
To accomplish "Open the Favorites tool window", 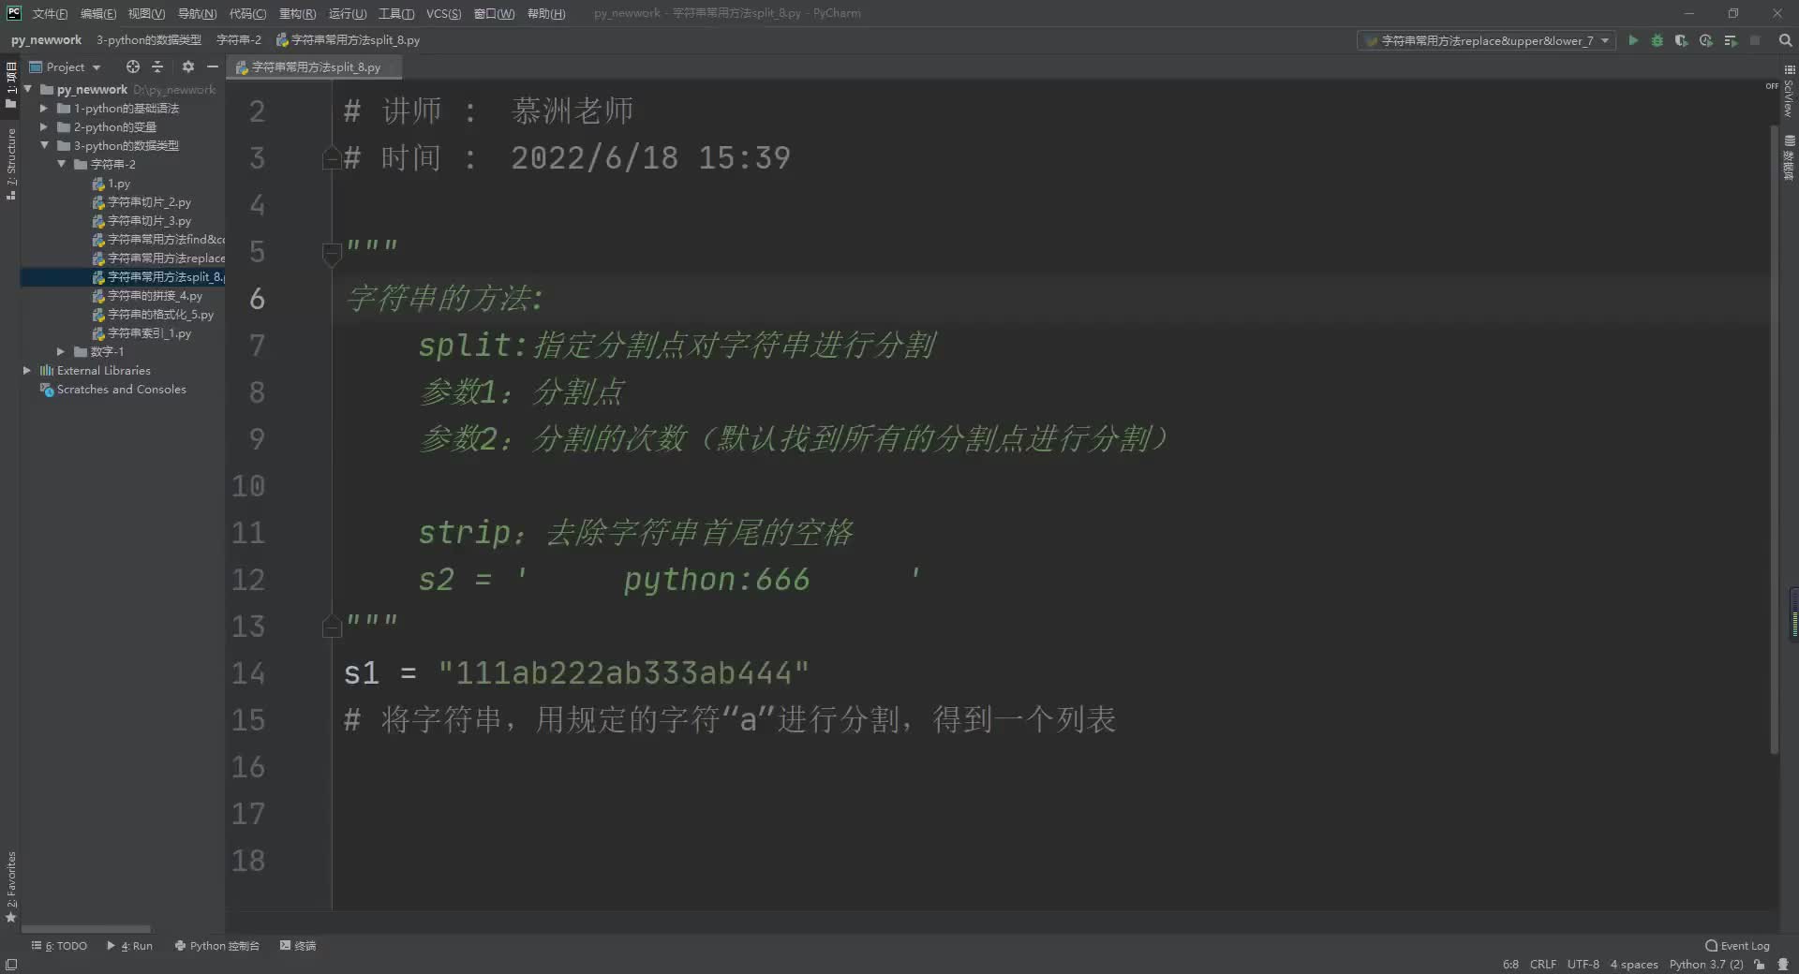I will (10, 886).
